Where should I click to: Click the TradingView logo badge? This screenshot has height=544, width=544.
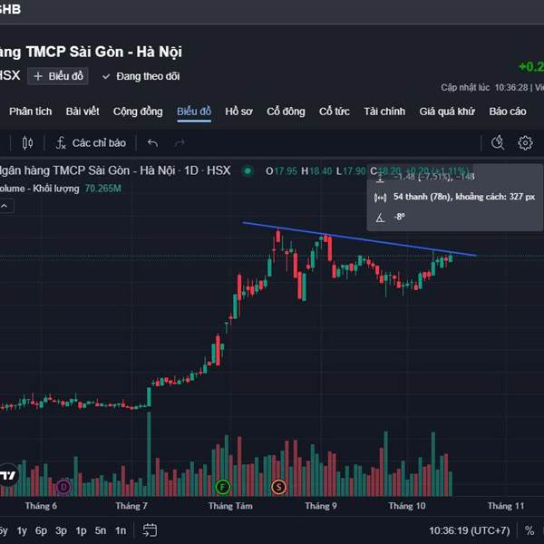click(x=8, y=474)
